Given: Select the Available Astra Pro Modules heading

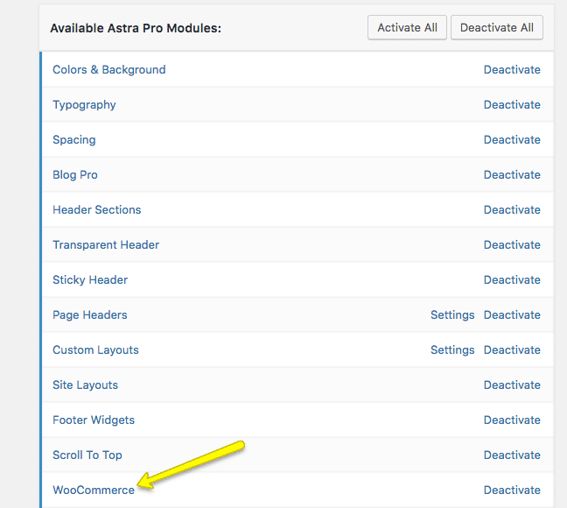Looking at the screenshot, I should pos(136,28).
